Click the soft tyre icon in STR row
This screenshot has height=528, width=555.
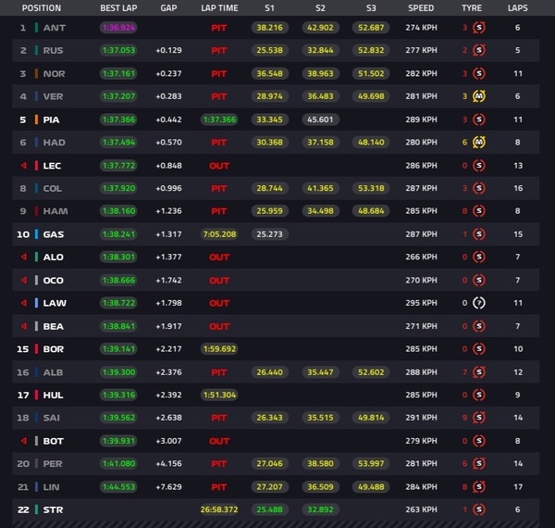(x=478, y=509)
